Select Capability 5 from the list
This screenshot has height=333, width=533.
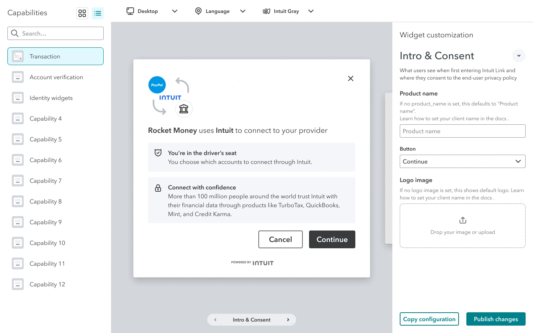pyautogui.click(x=56, y=139)
